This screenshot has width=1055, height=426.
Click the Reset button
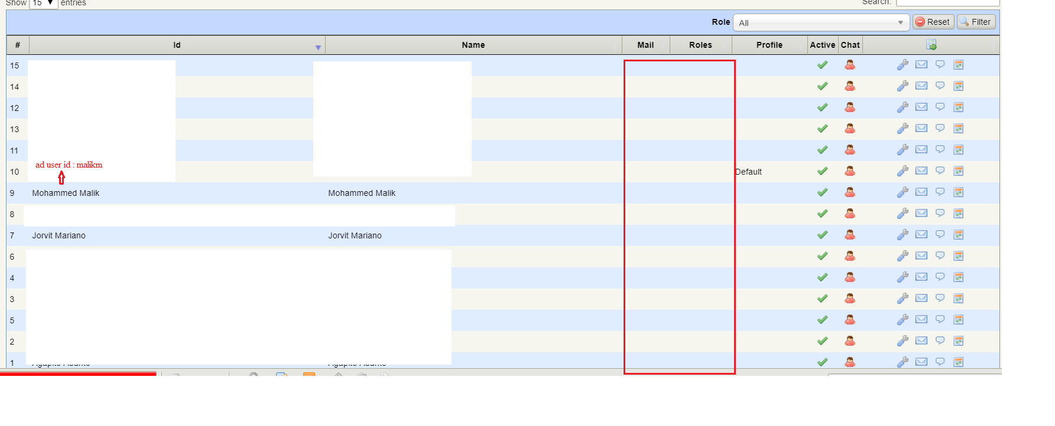933,22
